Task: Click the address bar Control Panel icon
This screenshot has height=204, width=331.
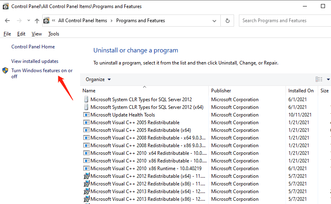Action: click(46, 21)
